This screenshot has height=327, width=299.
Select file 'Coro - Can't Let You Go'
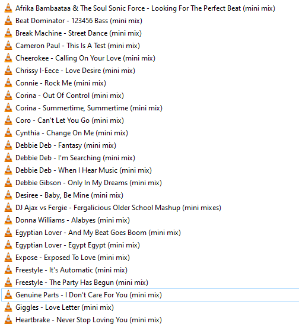[x=69, y=120]
